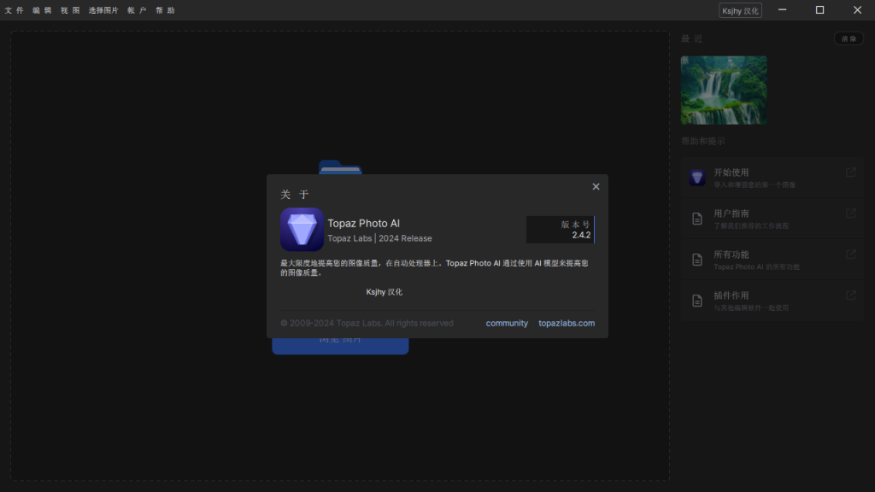Click the community link
The image size is (875, 492).
507,323
